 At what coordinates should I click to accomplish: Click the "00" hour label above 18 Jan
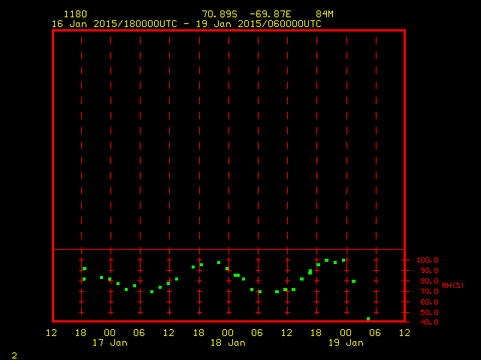pos(228,333)
